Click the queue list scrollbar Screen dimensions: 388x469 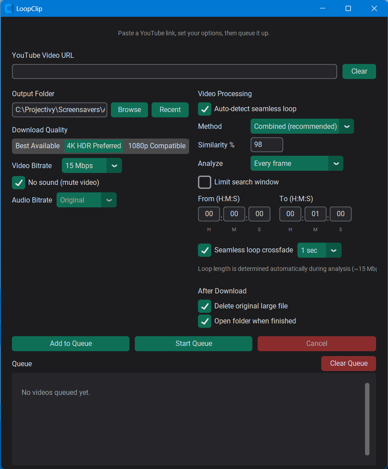(x=367, y=419)
